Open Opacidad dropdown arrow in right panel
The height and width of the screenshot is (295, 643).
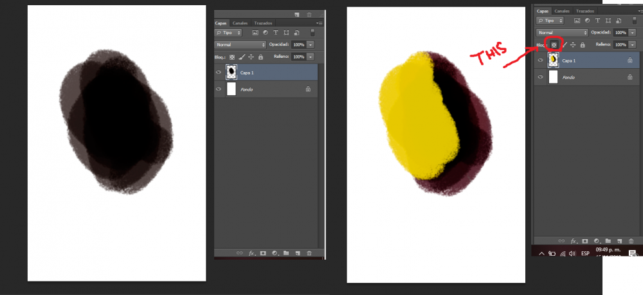tap(633, 32)
